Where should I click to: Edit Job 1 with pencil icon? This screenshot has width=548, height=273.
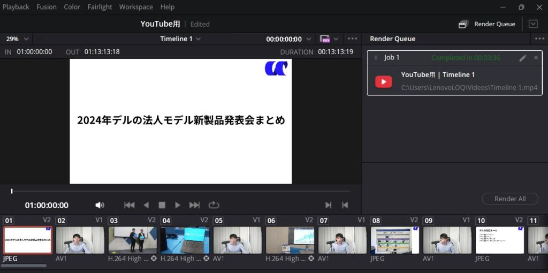point(522,58)
